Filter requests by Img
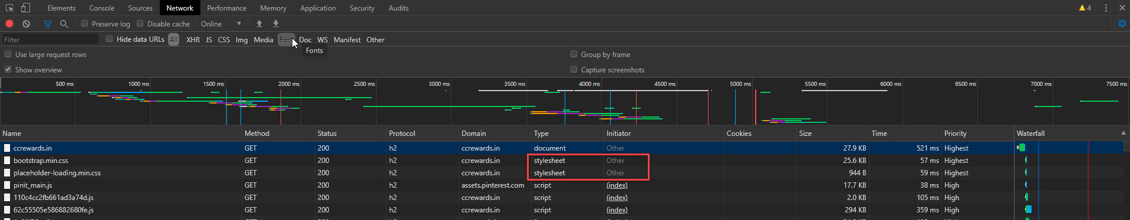The width and height of the screenshot is (1130, 220). 242,39
